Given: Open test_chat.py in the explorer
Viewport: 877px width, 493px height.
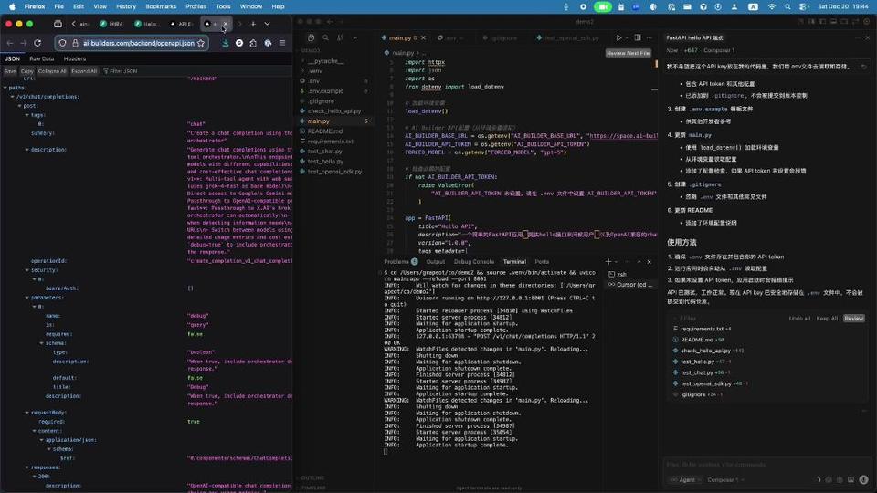Looking at the screenshot, I should 325,152.
